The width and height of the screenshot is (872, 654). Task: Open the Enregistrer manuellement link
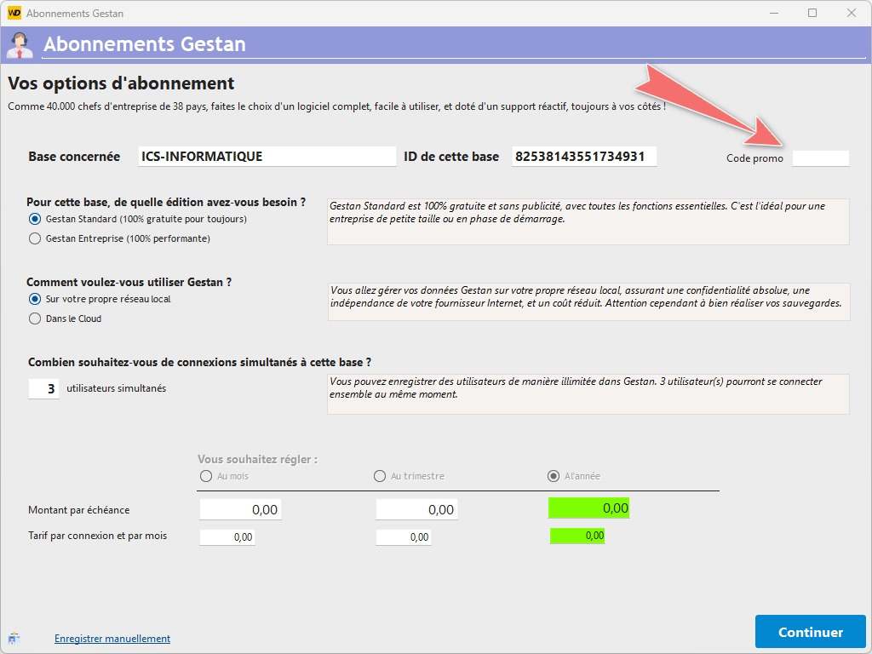point(112,639)
